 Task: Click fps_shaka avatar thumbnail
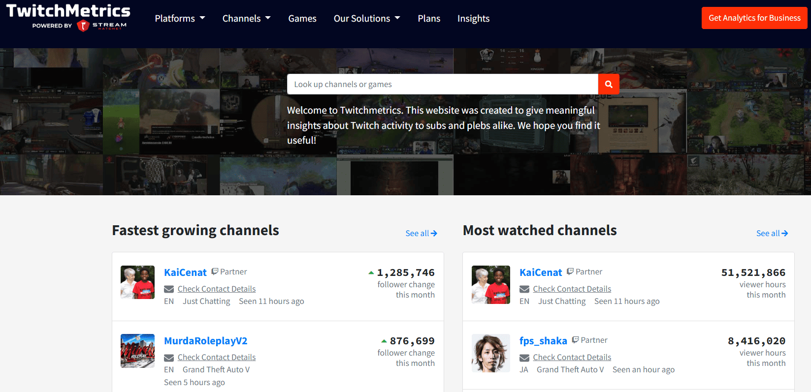point(491,353)
